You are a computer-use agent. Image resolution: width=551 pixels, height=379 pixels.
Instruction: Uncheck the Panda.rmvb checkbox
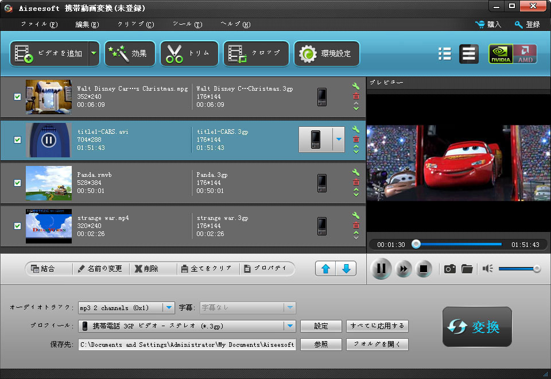pyautogui.click(x=17, y=183)
